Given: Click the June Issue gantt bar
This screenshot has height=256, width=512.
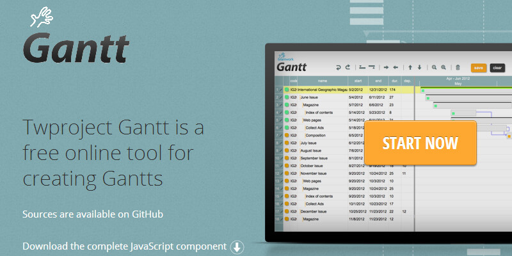Looking at the screenshot, I should [x=469, y=98].
